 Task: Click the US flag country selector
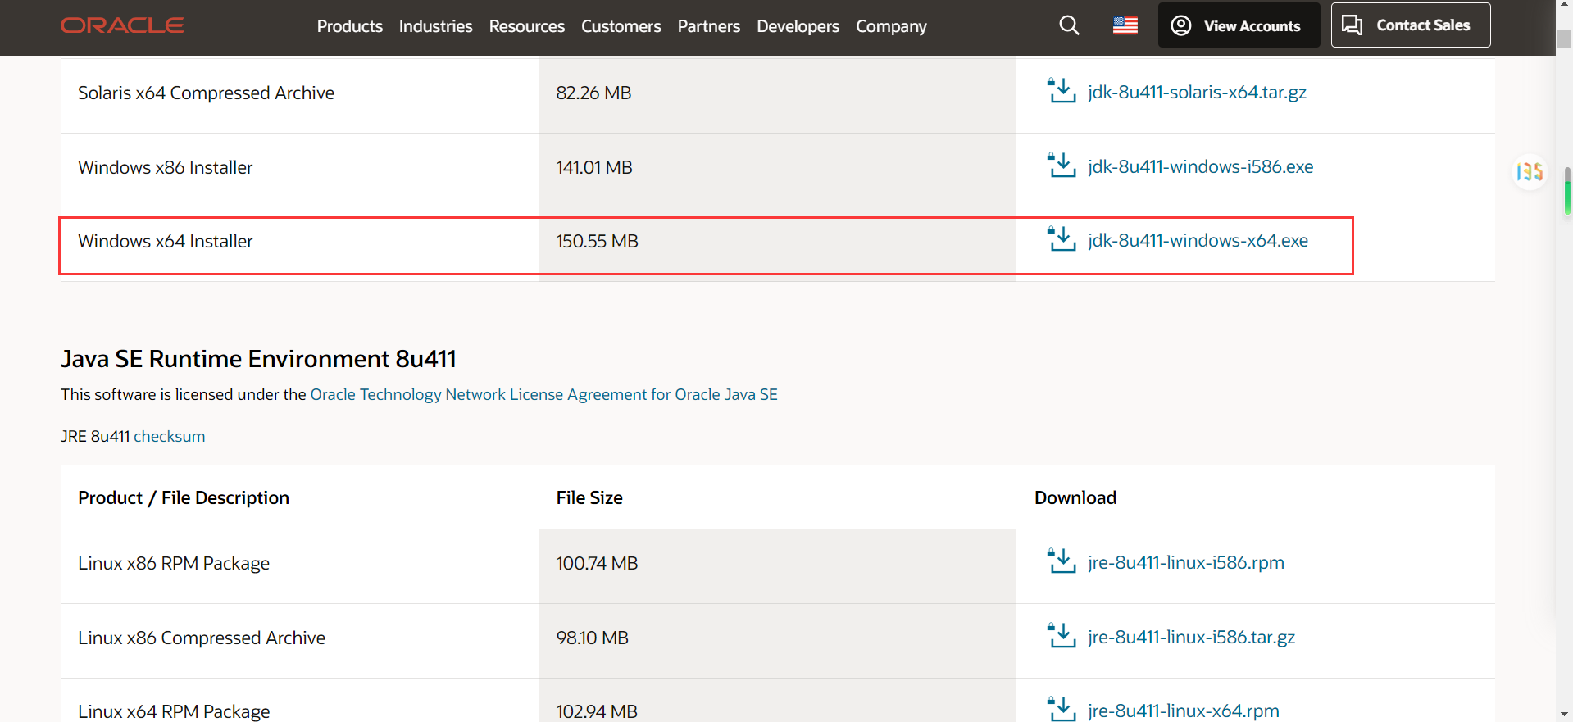coord(1125,25)
